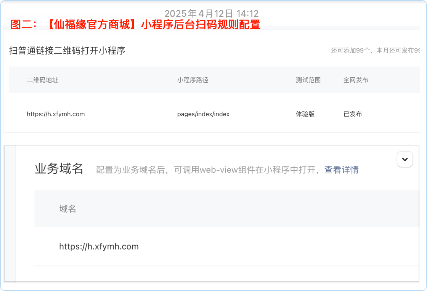Click the 二维码地址 column header
Screen dimensions: 427x291
pos(42,80)
